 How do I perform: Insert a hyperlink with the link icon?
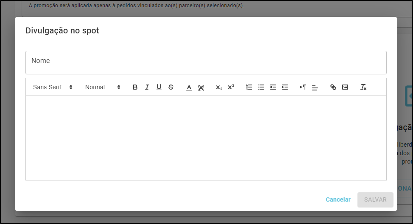coord(333,87)
